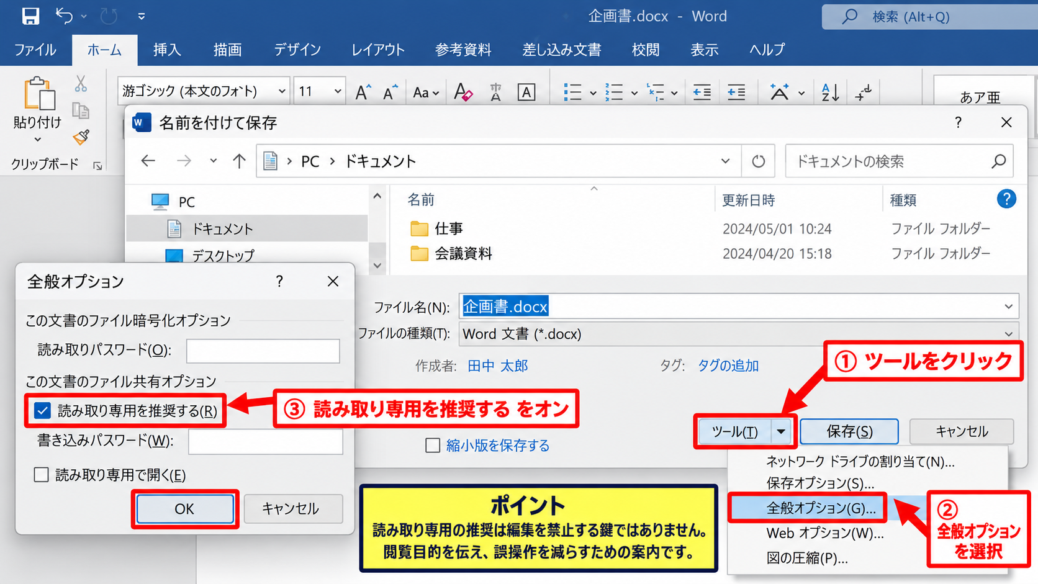This screenshot has width=1038, height=584.
Task: Switch to the 校閲 ribbon tab
Action: (646, 50)
